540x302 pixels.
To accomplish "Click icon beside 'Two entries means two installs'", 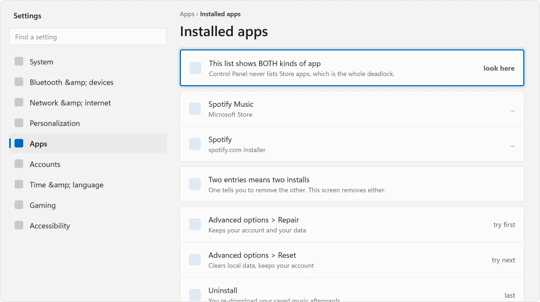I will point(195,184).
